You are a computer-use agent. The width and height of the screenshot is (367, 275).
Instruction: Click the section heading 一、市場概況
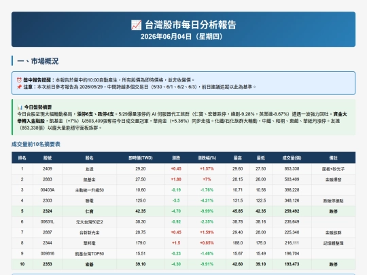pyautogui.click(x=37, y=61)
